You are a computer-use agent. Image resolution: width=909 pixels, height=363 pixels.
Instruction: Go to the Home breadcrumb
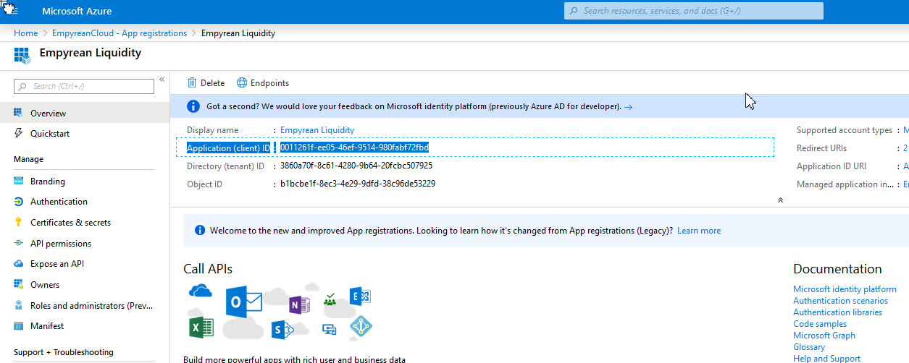click(x=25, y=33)
